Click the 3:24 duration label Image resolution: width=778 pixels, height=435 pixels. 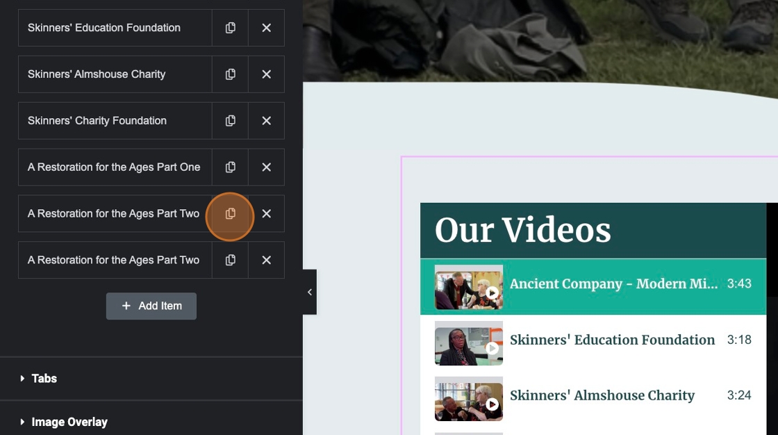point(739,395)
